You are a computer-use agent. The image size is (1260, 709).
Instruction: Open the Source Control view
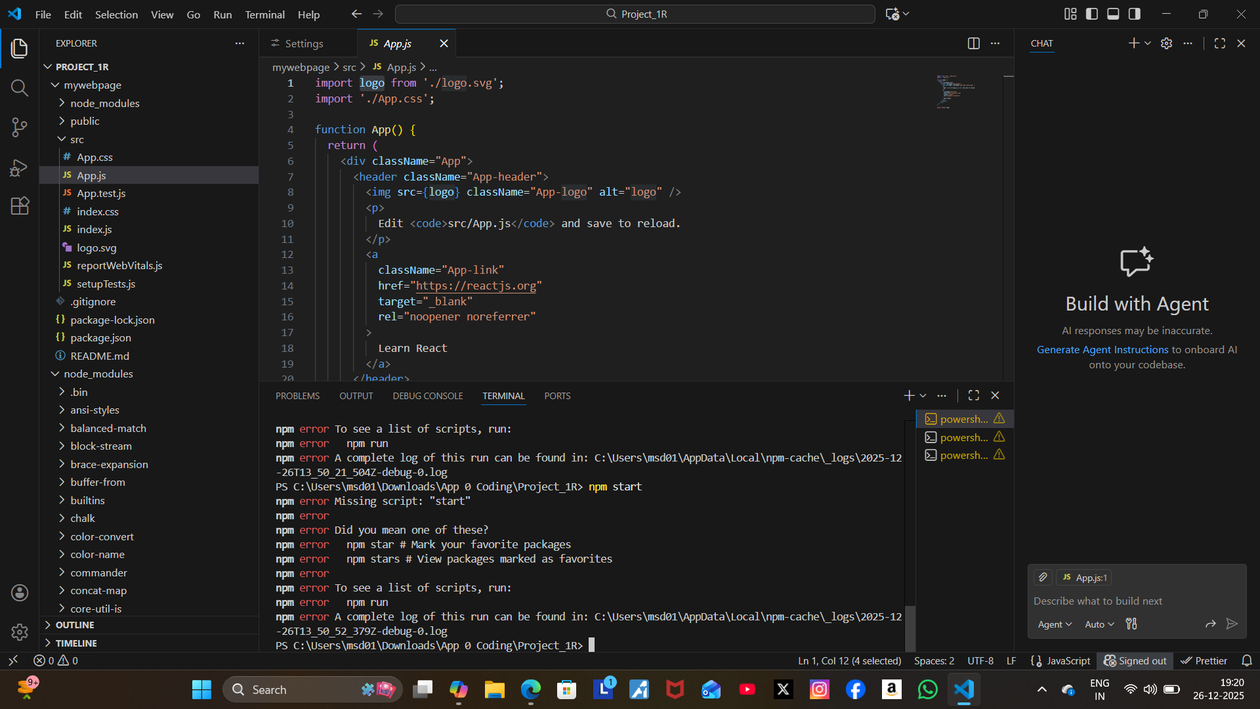click(x=20, y=127)
